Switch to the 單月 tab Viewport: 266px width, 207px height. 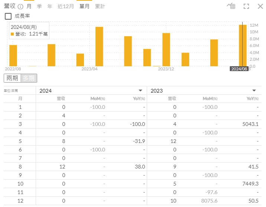coord(84,7)
